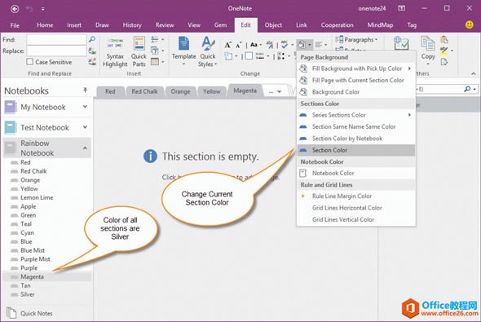Image resolution: width=481 pixels, height=322 pixels.
Task: Click the paste clipboard icon right of Copy
Action: (x=444, y=40)
